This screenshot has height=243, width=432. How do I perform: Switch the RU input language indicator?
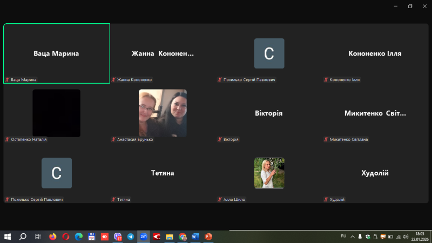[x=343, y=237]
